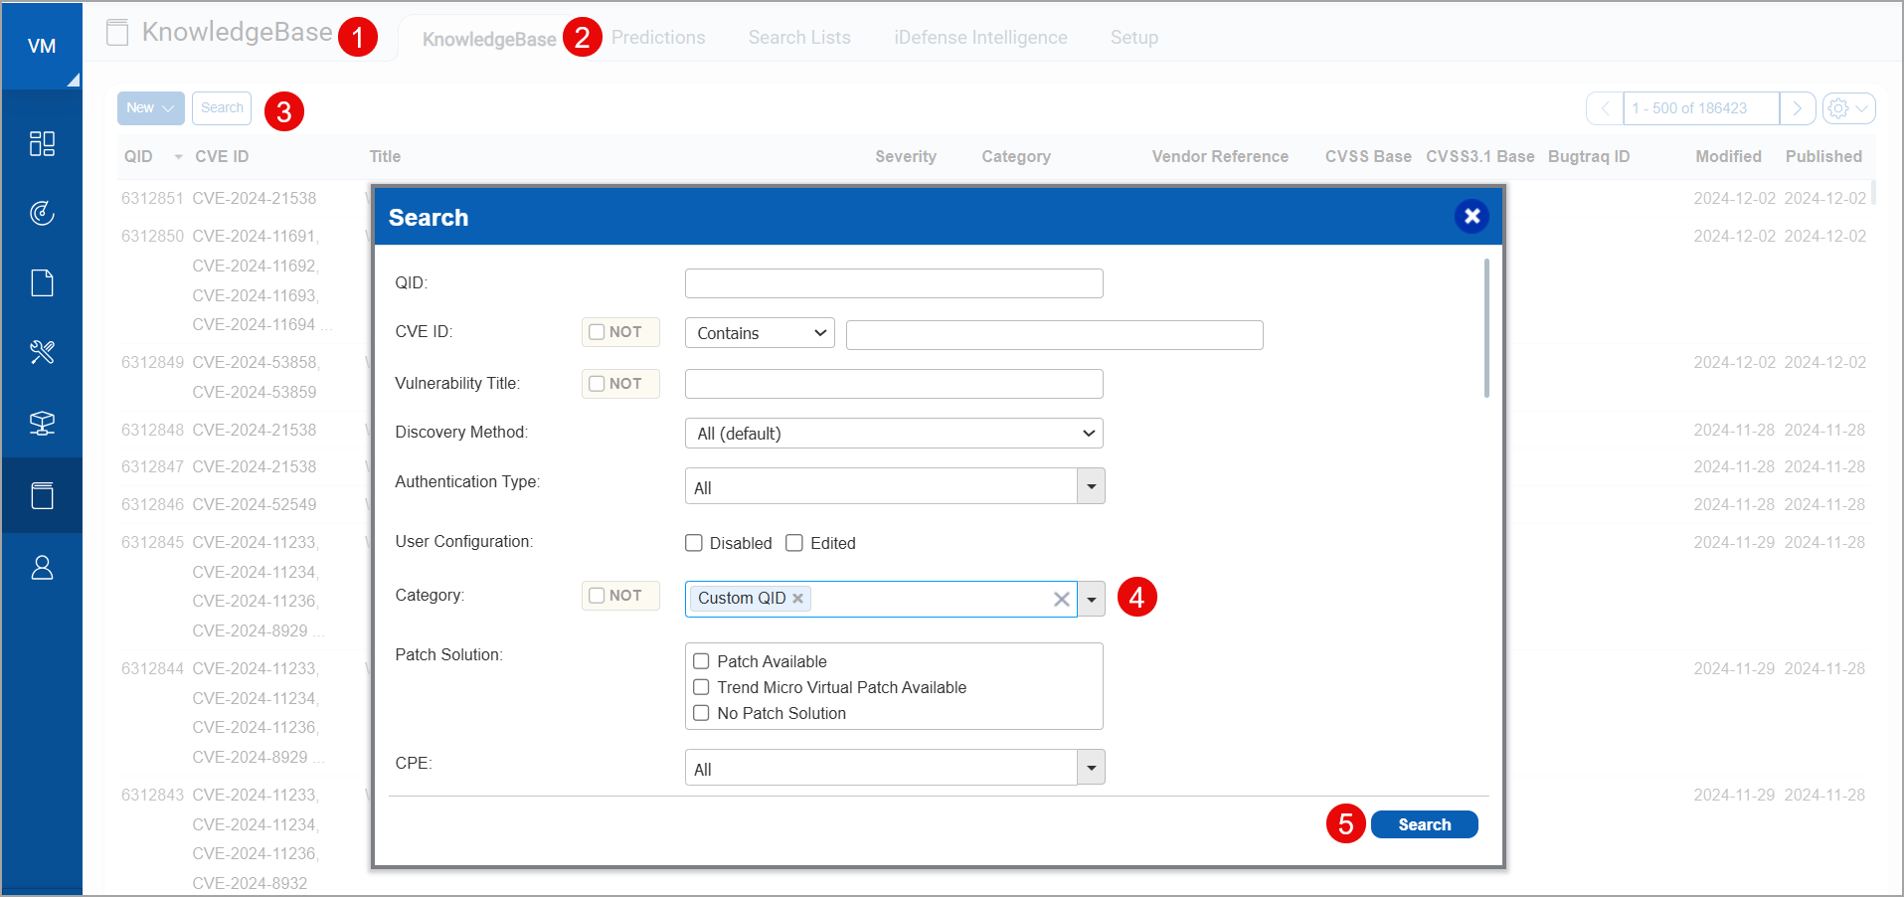
Task: Open the Reports document icon in sidebar
Action: point(42,282)
